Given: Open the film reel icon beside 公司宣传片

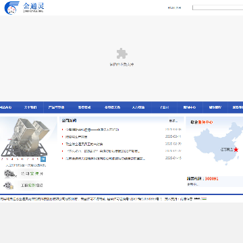Looking at the screenshot, I should (9, 173).
